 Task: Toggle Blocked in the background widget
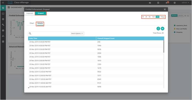(174, 15)
